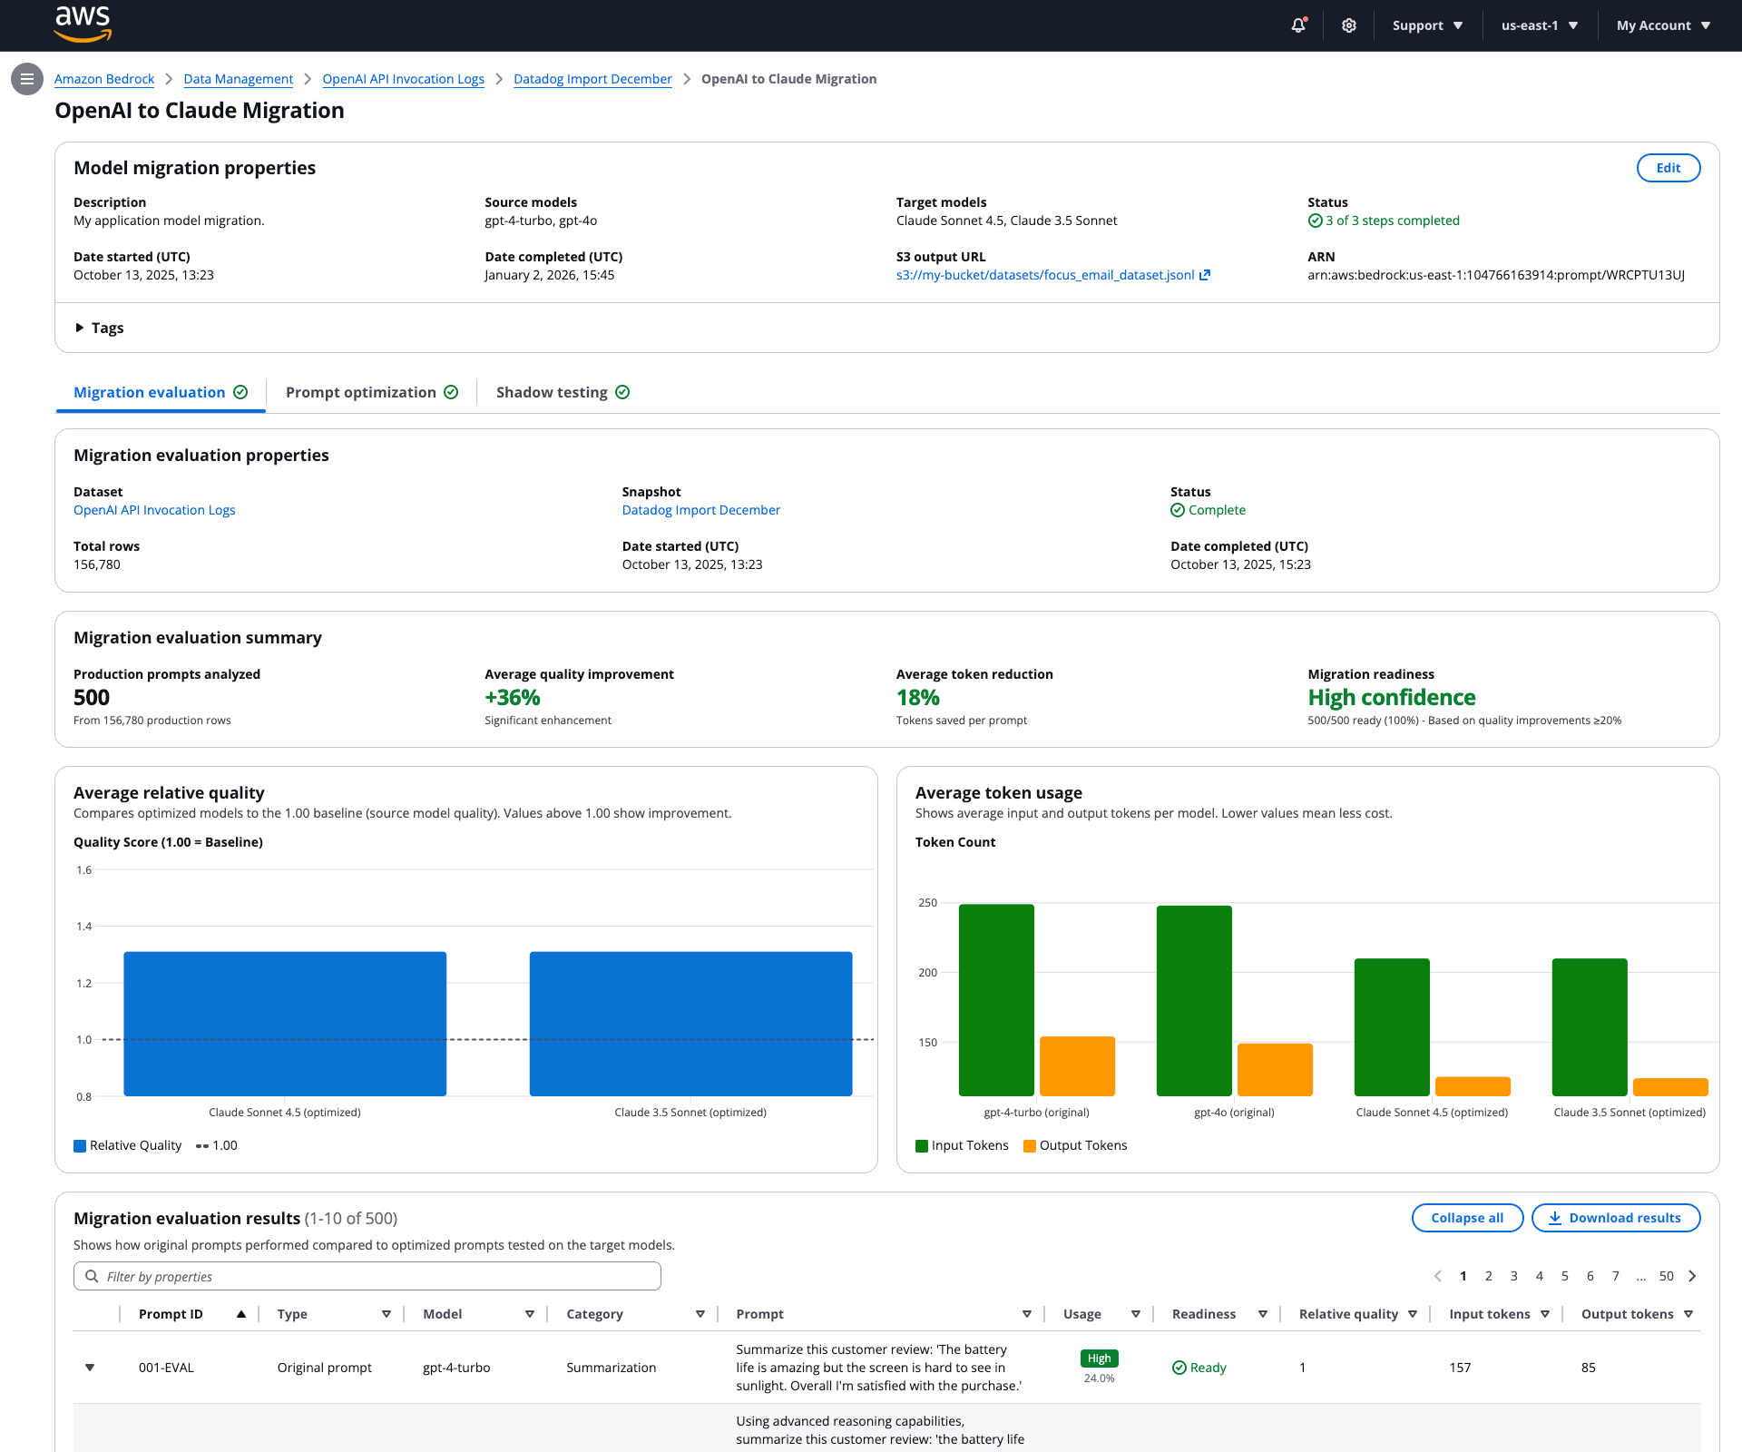Open the My Account menu
The image size is (1742, 1452).
coord(1664,25)
